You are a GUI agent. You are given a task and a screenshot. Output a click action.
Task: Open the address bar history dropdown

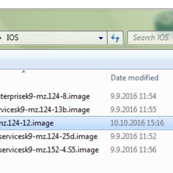tap(101, 38)
